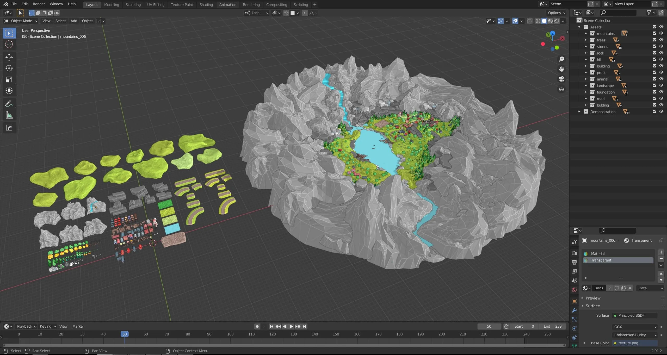Add a new material slot
This screenshot has height=355, width=667.
661,252
